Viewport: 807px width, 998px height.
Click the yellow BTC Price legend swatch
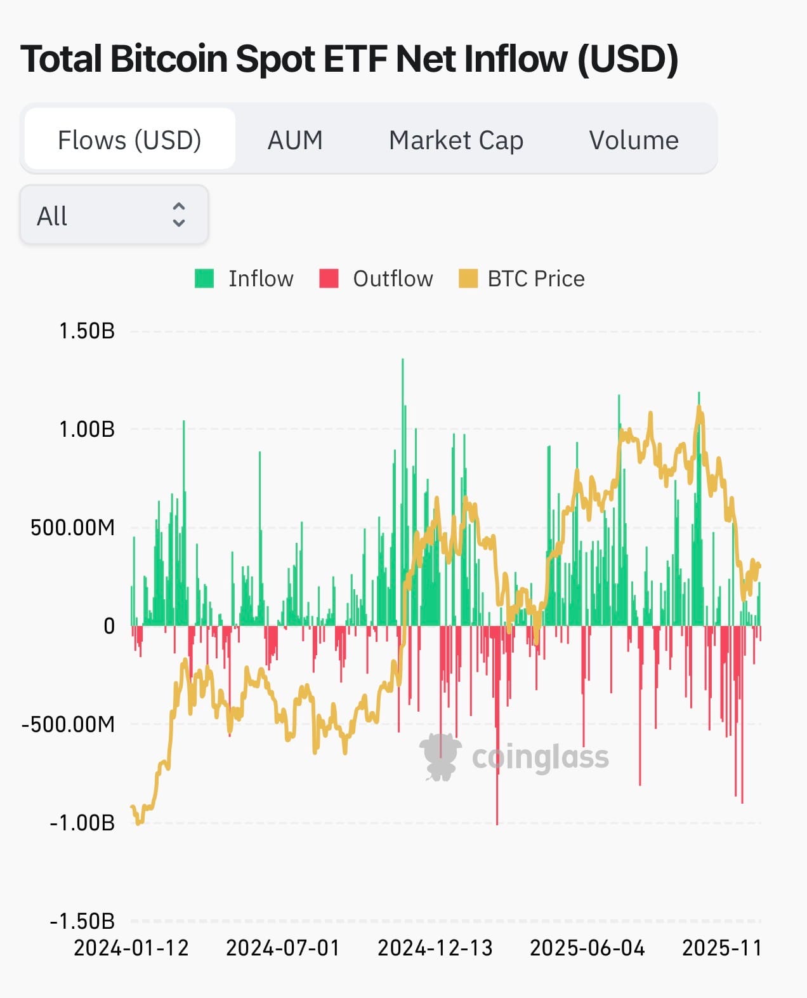coord(468,278)
